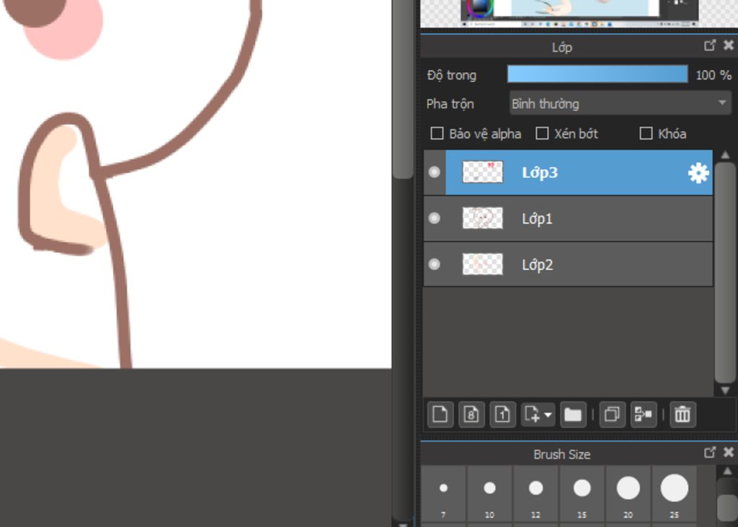738x527 pixels.
Task: Select the Lớp2 layer
Action: (568, 264)
